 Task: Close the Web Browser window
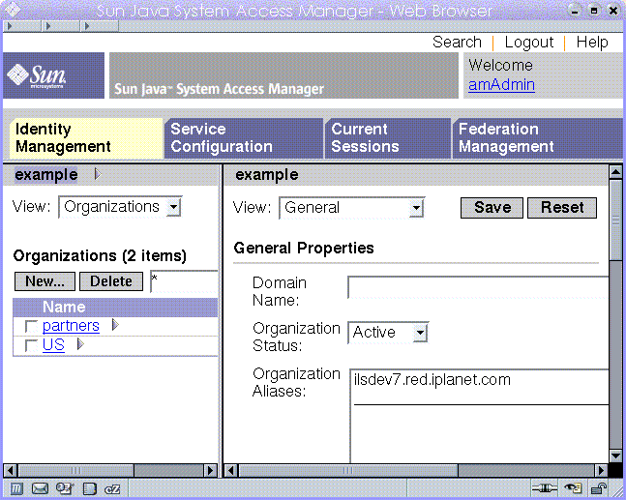(613, 11)
